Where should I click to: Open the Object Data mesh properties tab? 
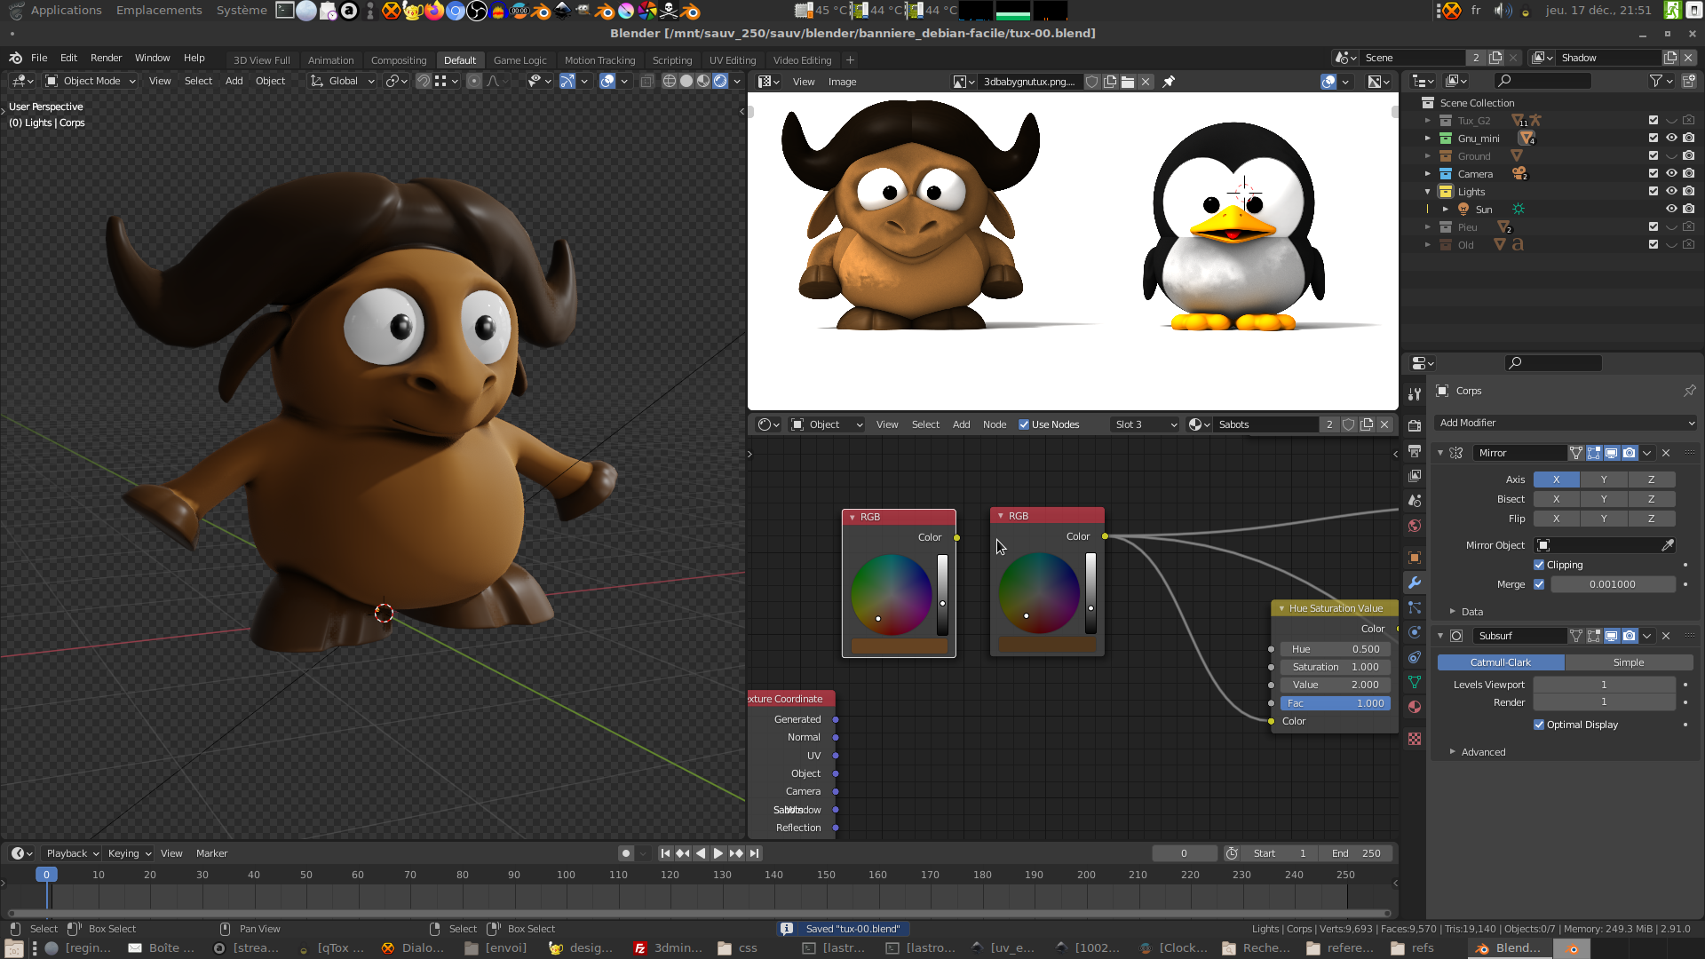click(x=1415, y=682)
